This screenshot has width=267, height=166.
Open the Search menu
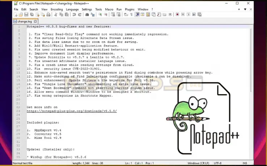tap(34, 9)
